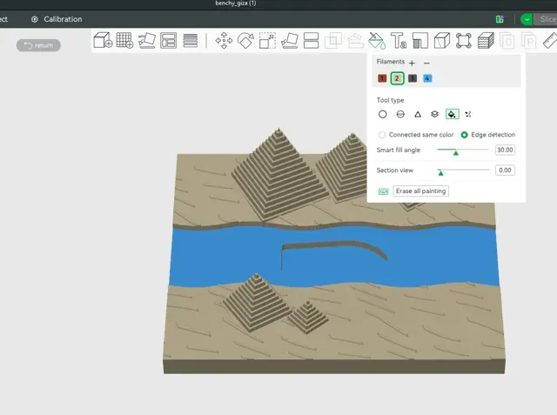557x415 pixels.
Task: Select the Scale tool
Action: pos(267,41)
